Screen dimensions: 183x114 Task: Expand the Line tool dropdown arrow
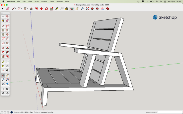pos(15,9)
